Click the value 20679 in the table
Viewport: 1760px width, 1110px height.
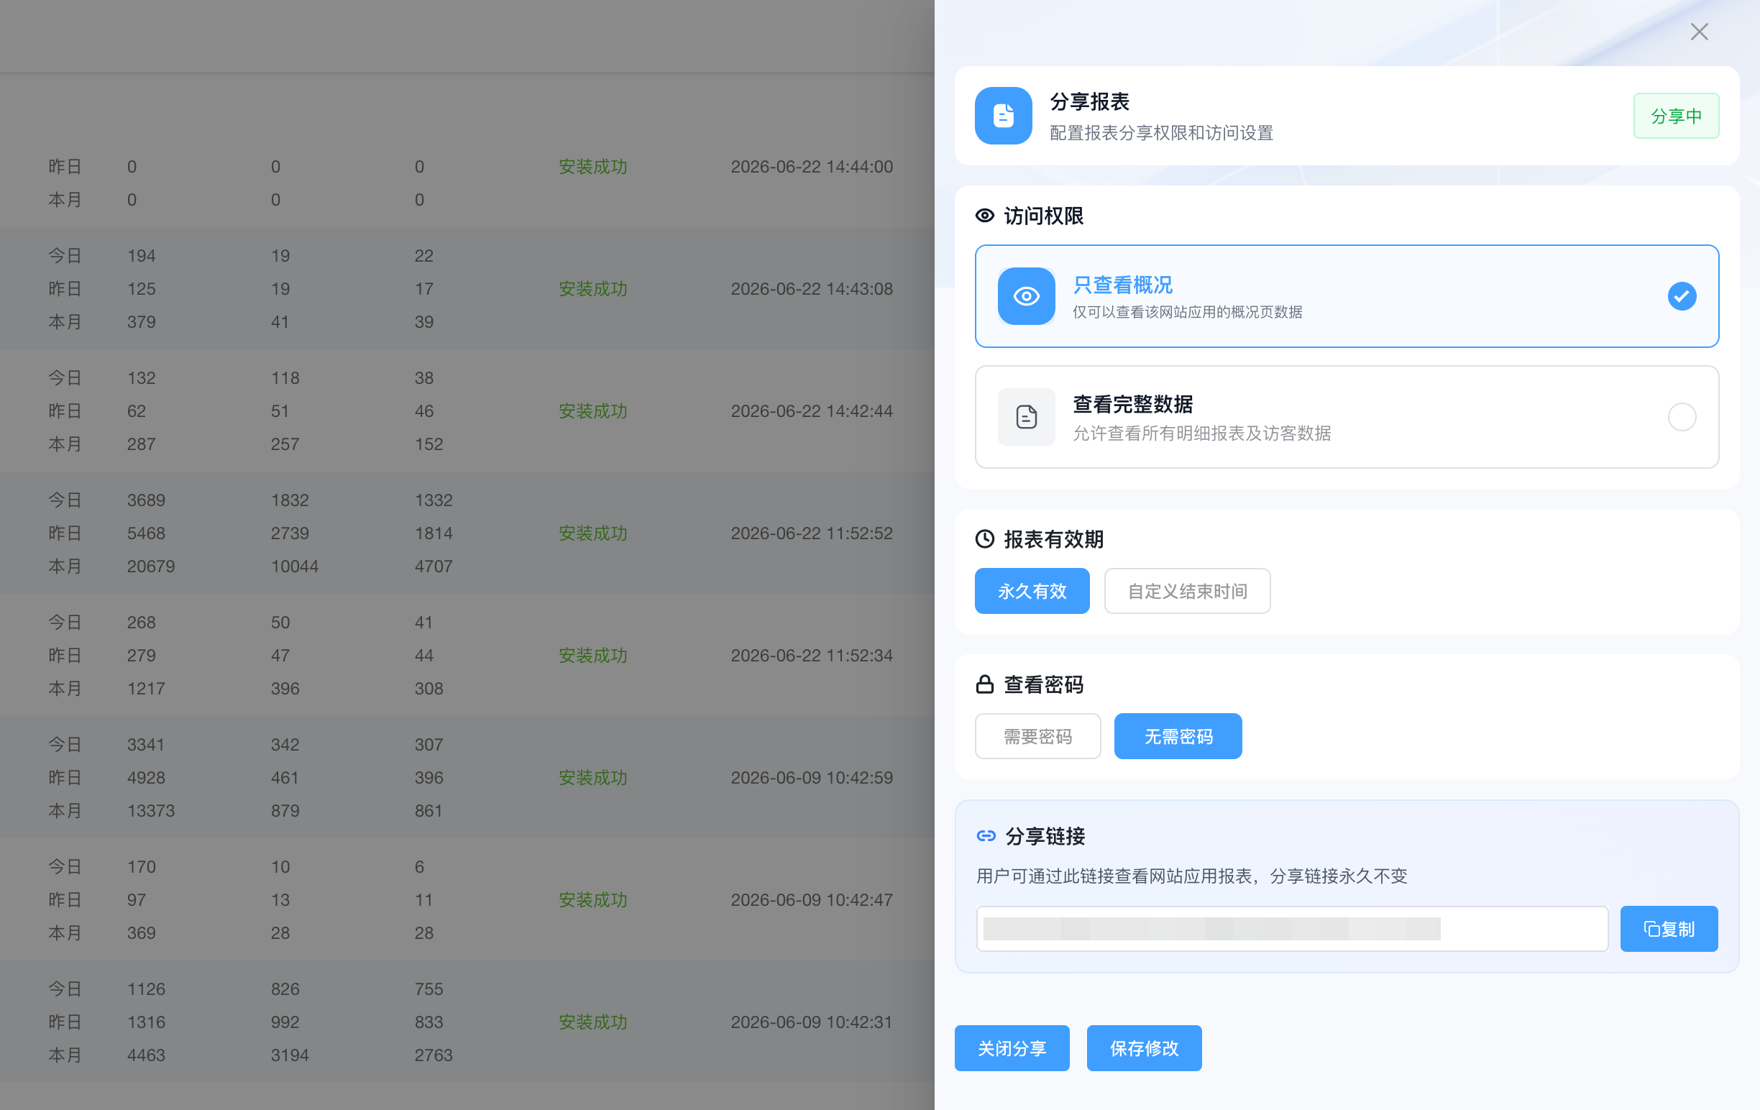[150, 566]
